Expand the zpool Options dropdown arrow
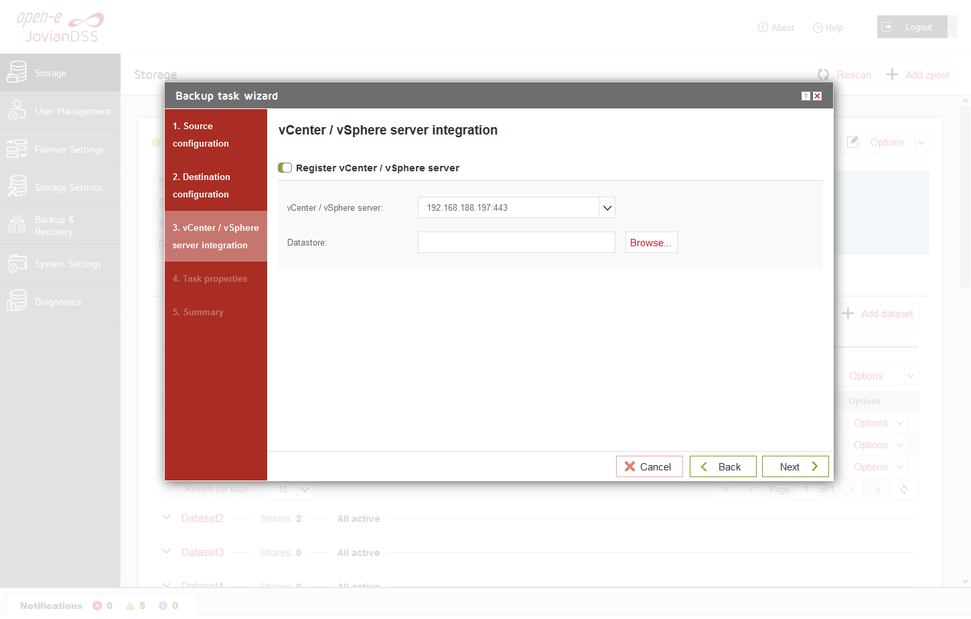Viewport: 971px width, 619px height. click(x=921, y=143)
